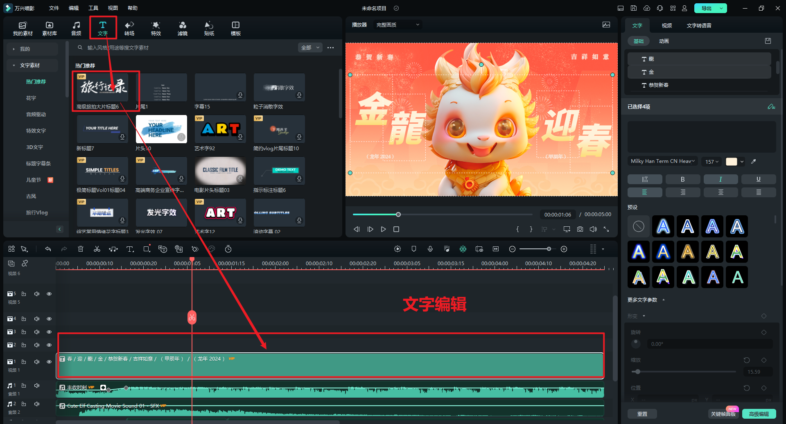Image resolution: width=786 pixels, height=424 pixels.
Task: Click the delete trash icon in timeline toolbar
Action: point(81,249)
